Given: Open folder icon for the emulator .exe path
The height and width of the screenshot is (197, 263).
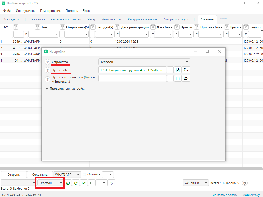Looking at the screenshot, I should point(186,78).
